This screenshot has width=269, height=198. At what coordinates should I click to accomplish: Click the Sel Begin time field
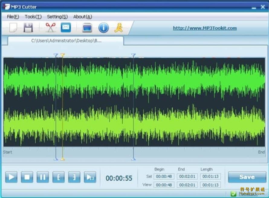click(164, 176)
